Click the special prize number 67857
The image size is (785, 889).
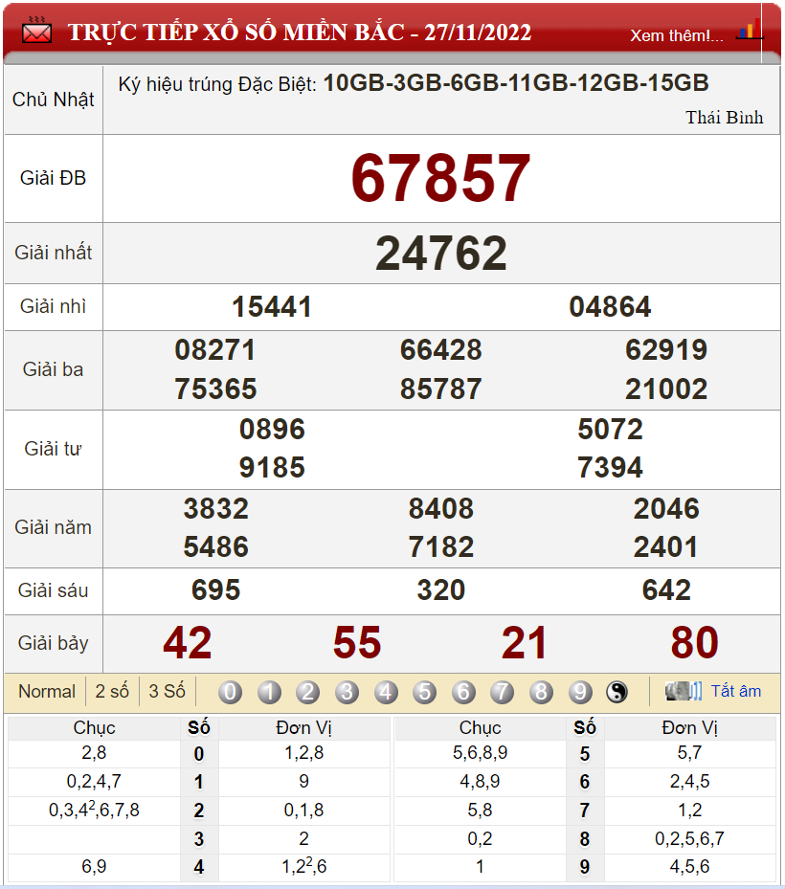[x=440, y=179]
